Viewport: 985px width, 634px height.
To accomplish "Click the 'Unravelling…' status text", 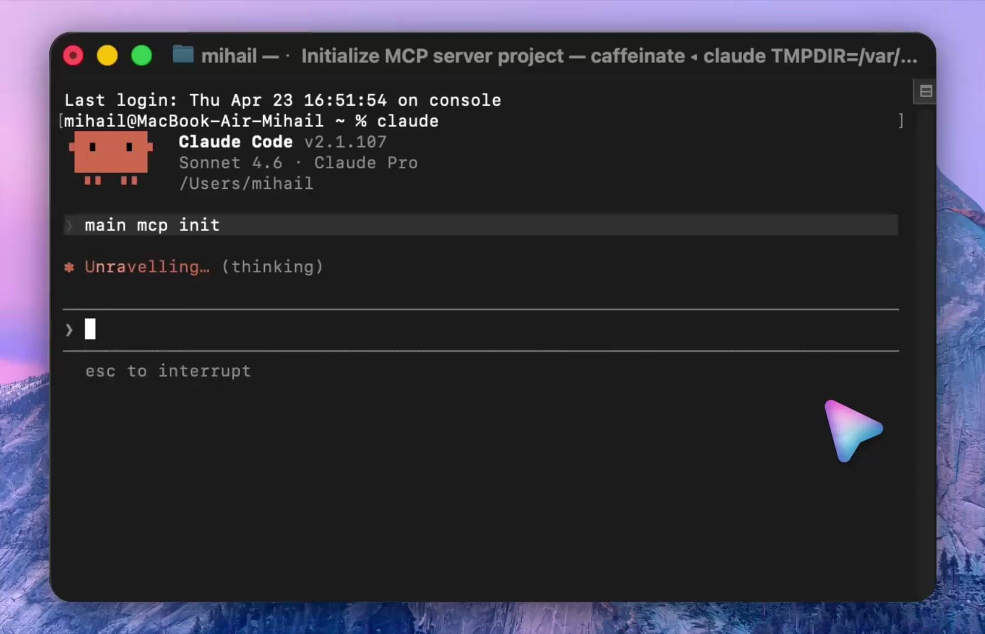I will [147, 267].
